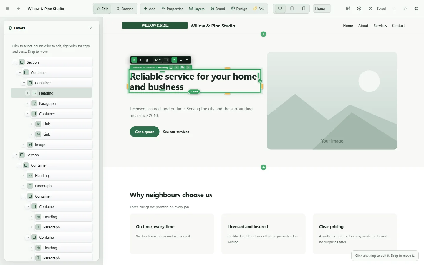Viewport: 424px width, 265px height.
Task: Open the hamburger menu icon
Action: tap(8, 9)
